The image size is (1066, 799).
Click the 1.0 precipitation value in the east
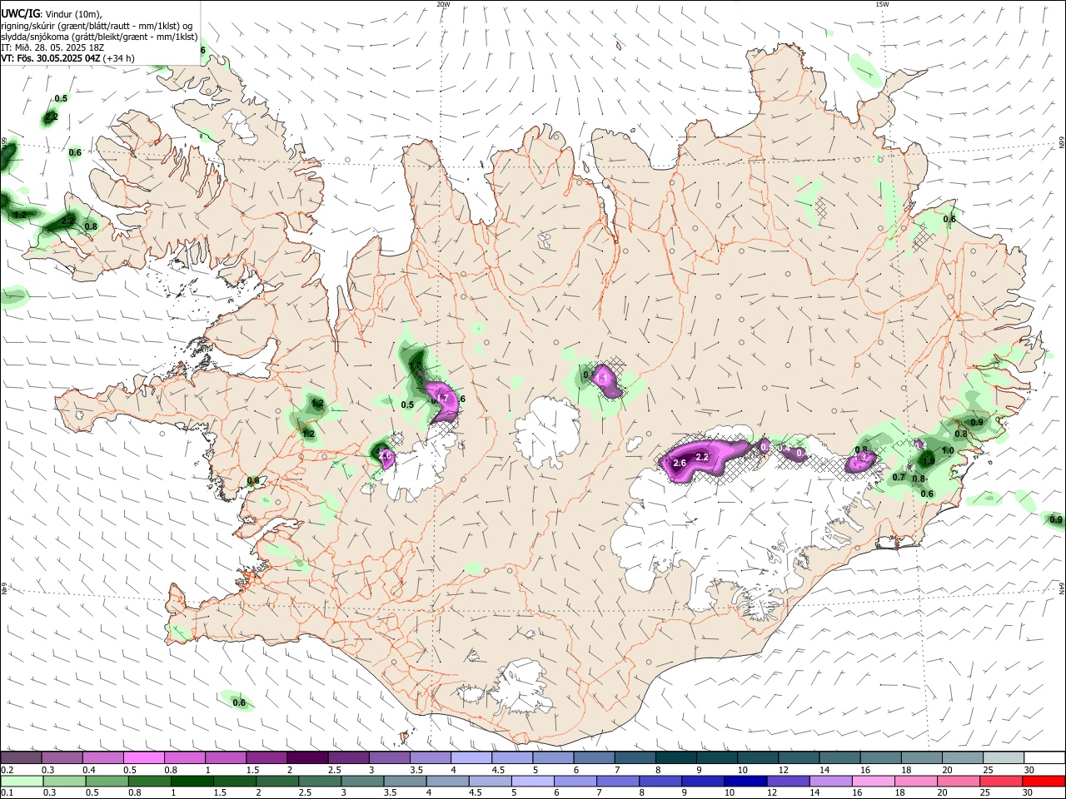tap(948, 450)
